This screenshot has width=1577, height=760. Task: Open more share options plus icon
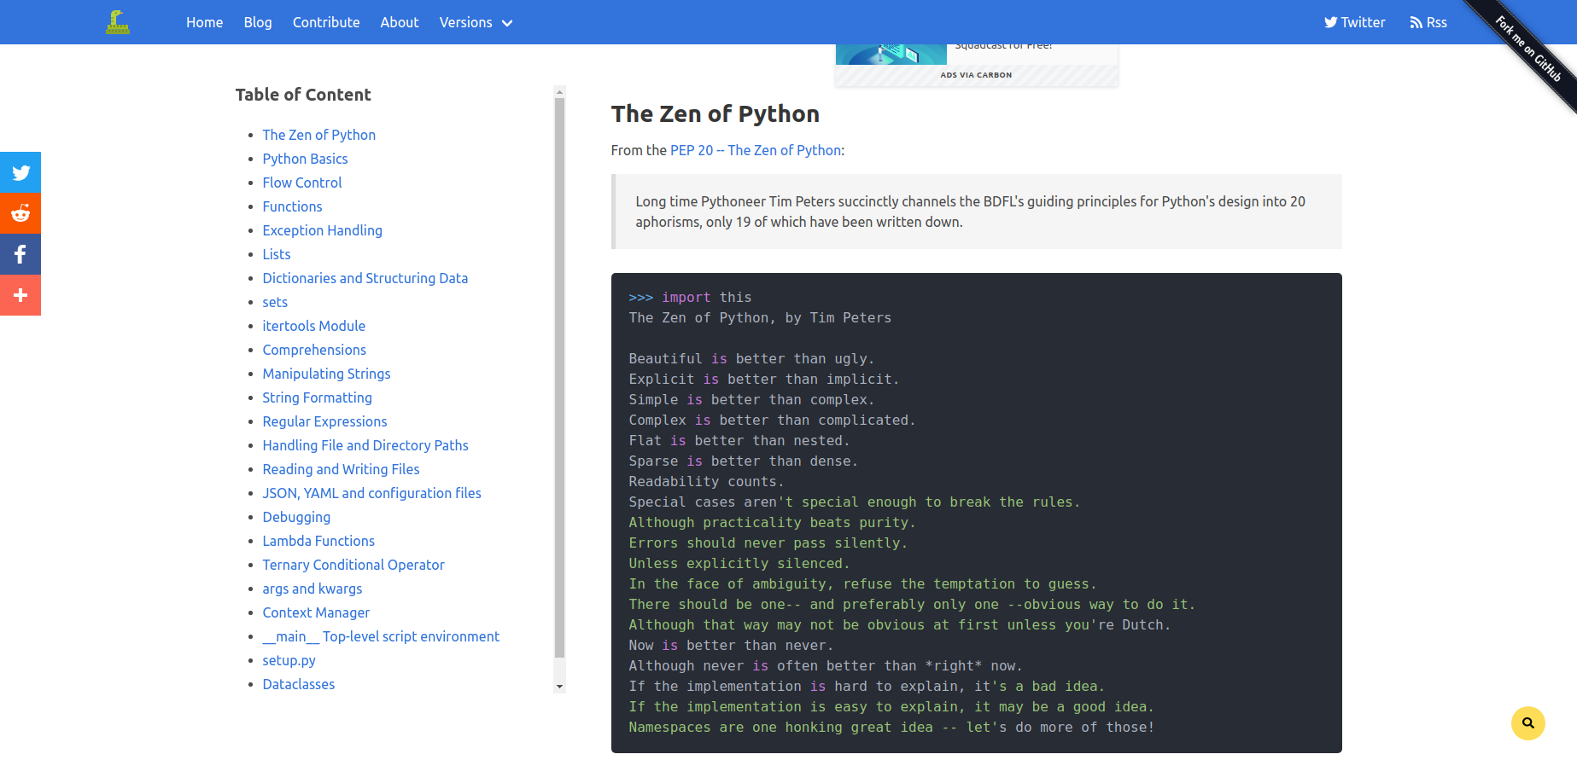20,295
